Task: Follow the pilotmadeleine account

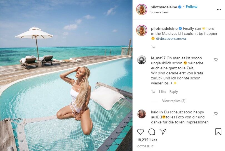Action: click(x=191, y=7)
